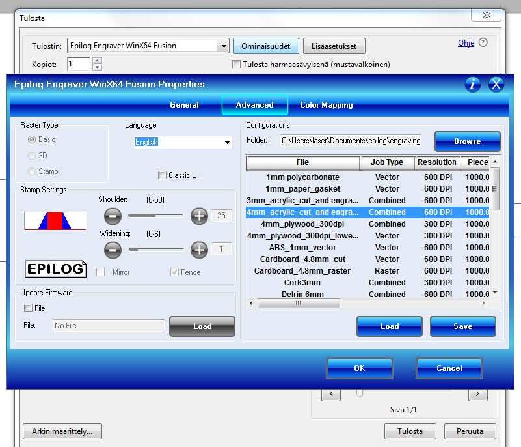521x447 pixels.
Task: Click the blue info icon in Epilog title bar
Action: [472, 84]
